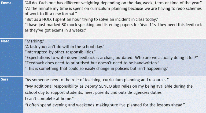Click "as they've got exams in 3 weeks"
The image size is (206, 113).
(55, 30)
